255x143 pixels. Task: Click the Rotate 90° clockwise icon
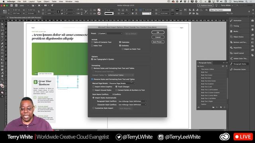(x=78, y=10)
